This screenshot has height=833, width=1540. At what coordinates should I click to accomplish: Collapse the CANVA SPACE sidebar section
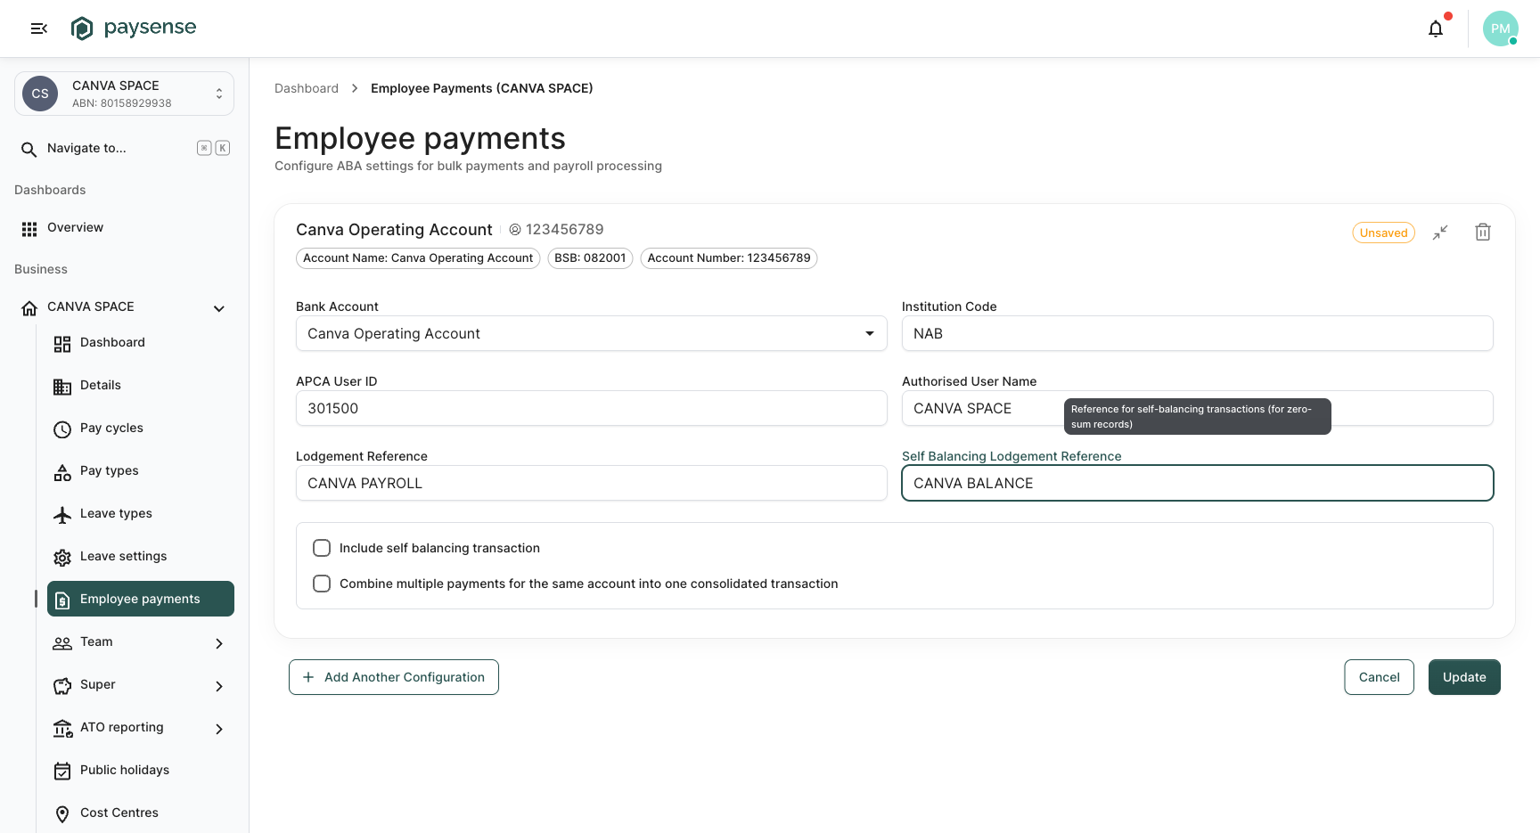(x=219, y=309)
